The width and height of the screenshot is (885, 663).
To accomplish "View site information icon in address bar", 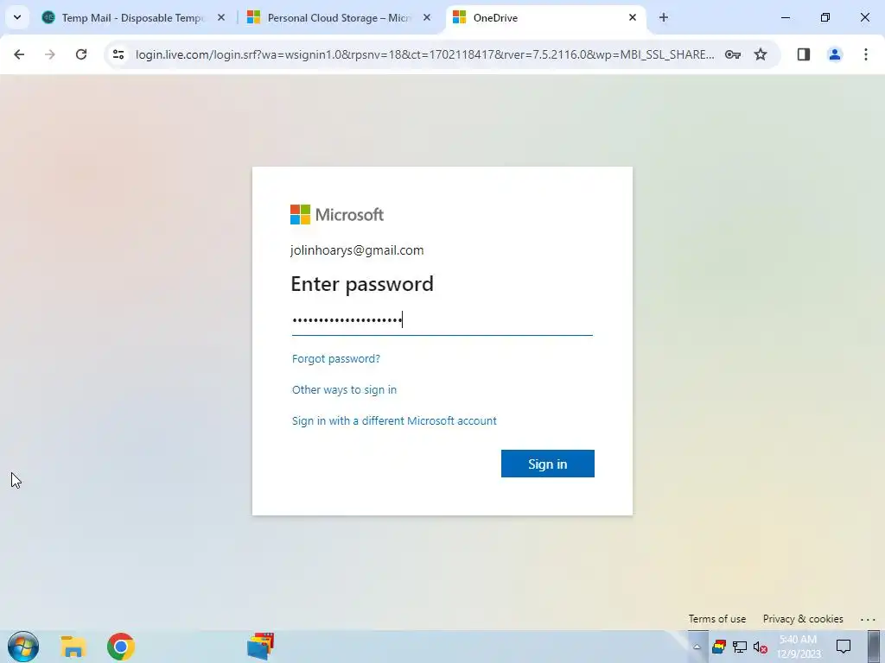I will (118, 54).
